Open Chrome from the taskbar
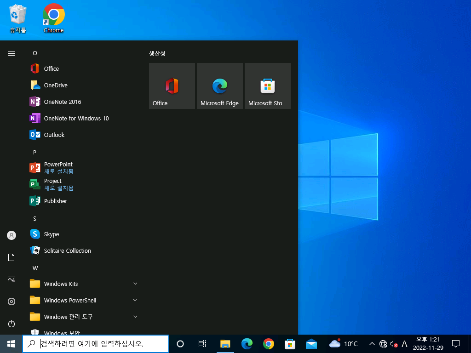Screen dimensions: 471x353 coord(269,344)
